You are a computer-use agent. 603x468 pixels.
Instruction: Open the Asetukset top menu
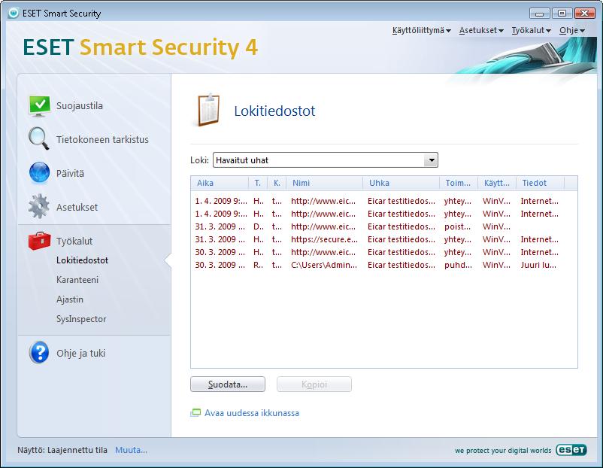point(481,30)
